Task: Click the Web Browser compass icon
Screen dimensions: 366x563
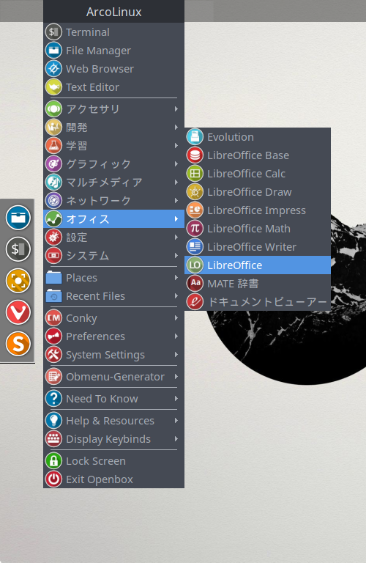Action: (x=53, y=69)
